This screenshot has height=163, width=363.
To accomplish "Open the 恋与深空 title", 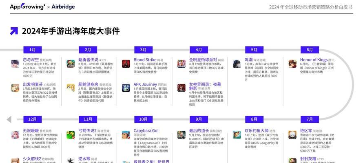I will tap(31, 59).
